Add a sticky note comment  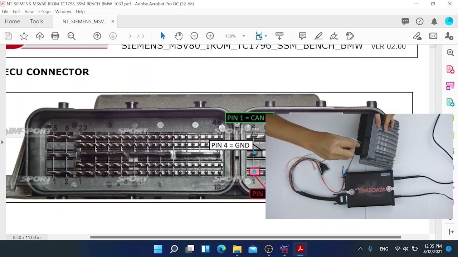tap(303, 36)
